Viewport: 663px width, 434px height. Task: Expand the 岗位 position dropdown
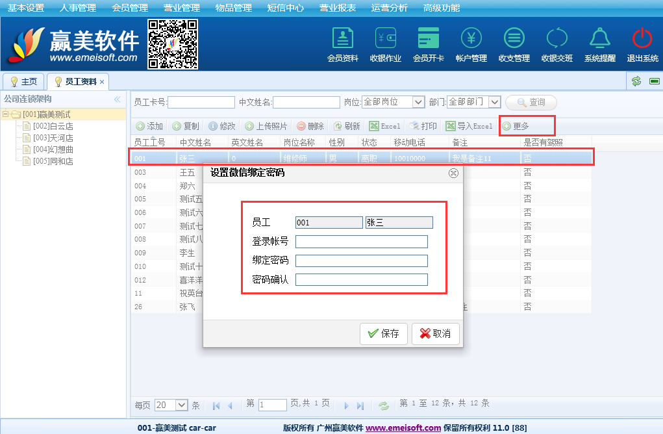pos(418,102)
